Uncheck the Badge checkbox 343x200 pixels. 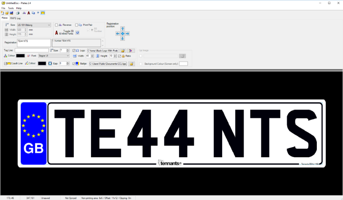point(74,64)
